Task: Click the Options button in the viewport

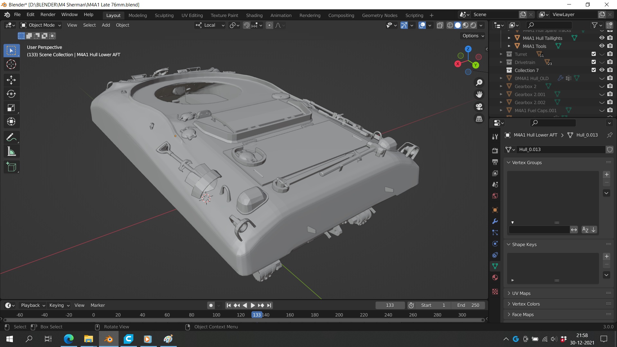Action: coord(473,36)
